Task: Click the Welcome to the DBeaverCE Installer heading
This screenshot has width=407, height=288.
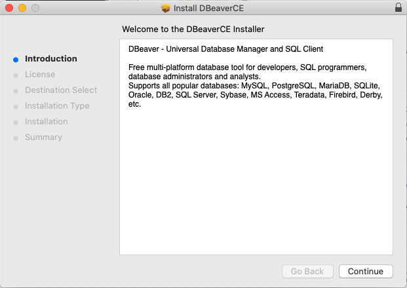Action: pos(193,29)
